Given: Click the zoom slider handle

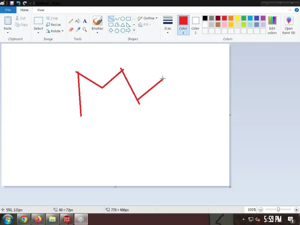Looking at the screenshot, I should (278, 210).
